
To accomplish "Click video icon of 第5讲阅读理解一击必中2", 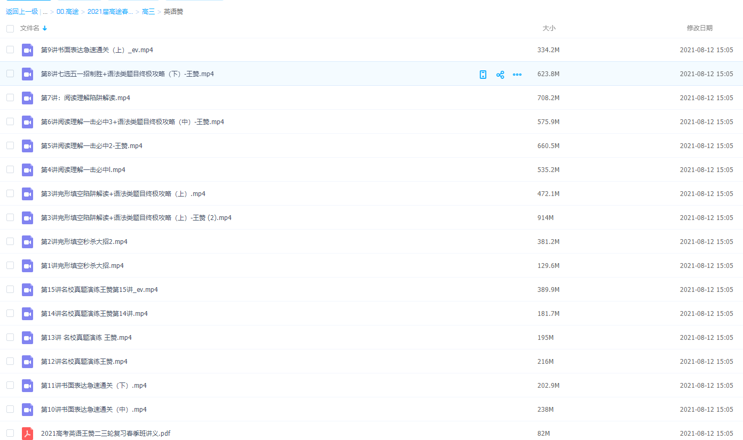I will (x=27, y=146).
